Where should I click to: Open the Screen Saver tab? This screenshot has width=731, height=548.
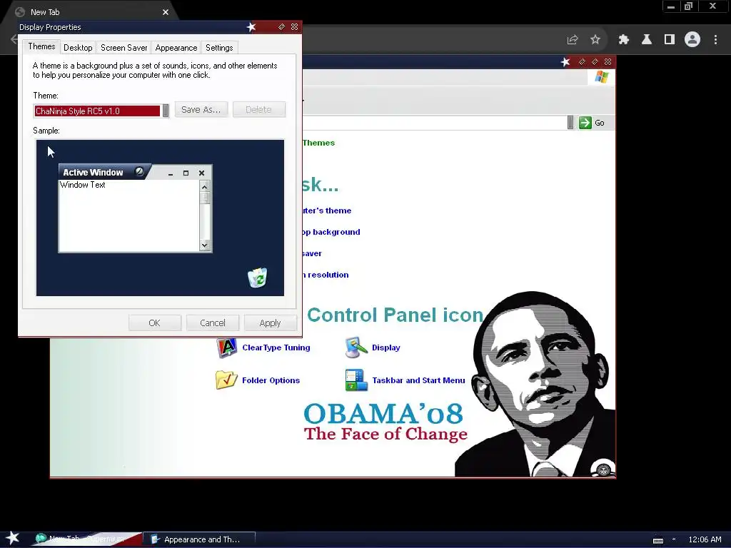124,48
